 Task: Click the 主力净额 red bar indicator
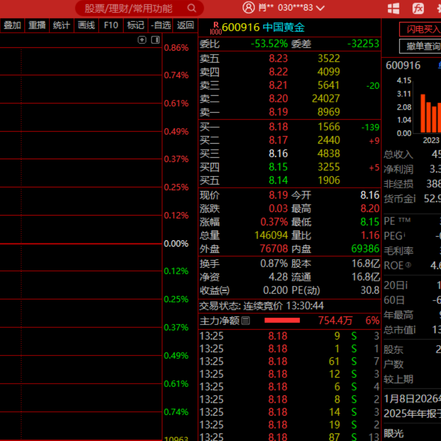coord(282,320)
